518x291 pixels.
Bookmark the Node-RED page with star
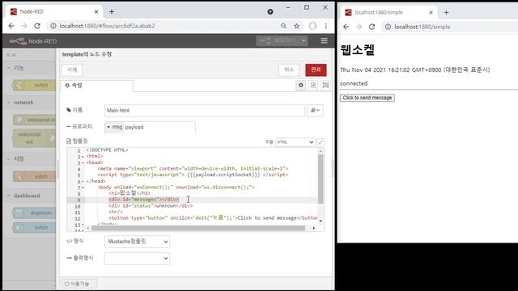coord(297,26)
